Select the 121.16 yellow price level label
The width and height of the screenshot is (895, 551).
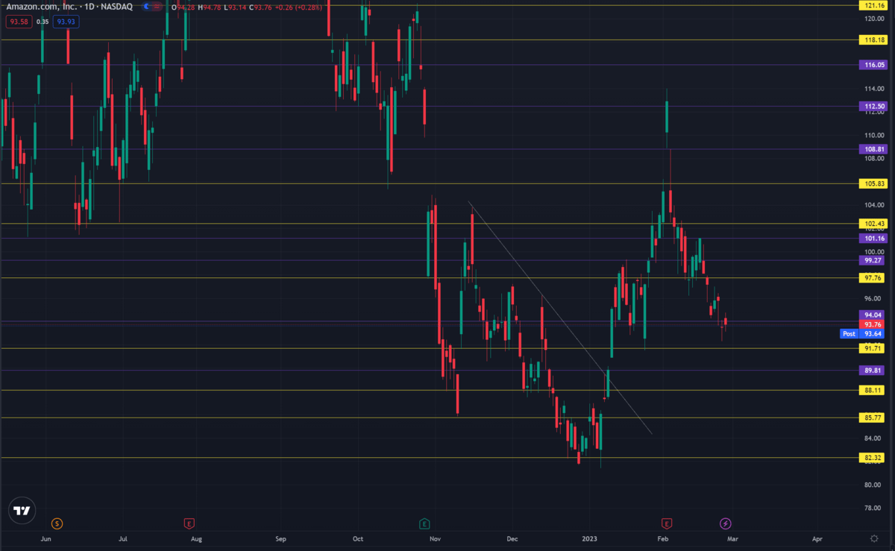coord(873,5)
